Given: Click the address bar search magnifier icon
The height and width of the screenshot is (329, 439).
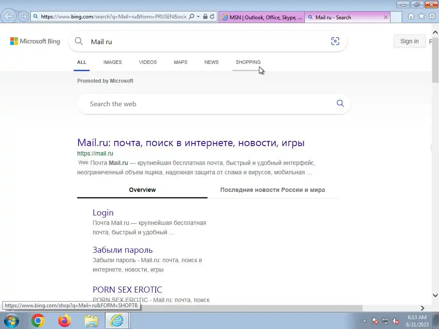Looking at the screenshot, I should pyautogui.click(x=192, y=17).
